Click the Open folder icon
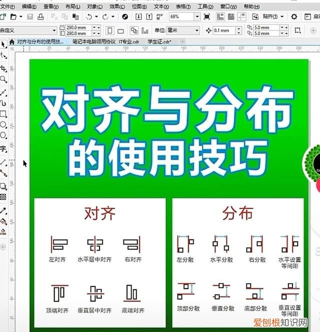320x332 pixels. click(13, 16)
